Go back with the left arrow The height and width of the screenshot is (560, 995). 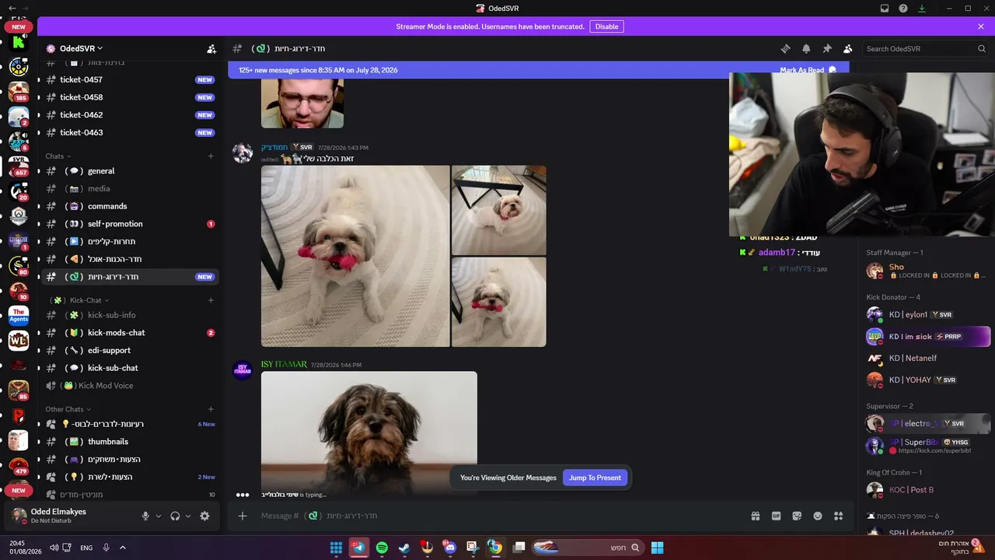pos(12,9)
